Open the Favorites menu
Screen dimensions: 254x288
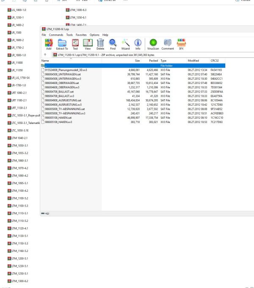point(81,35)
